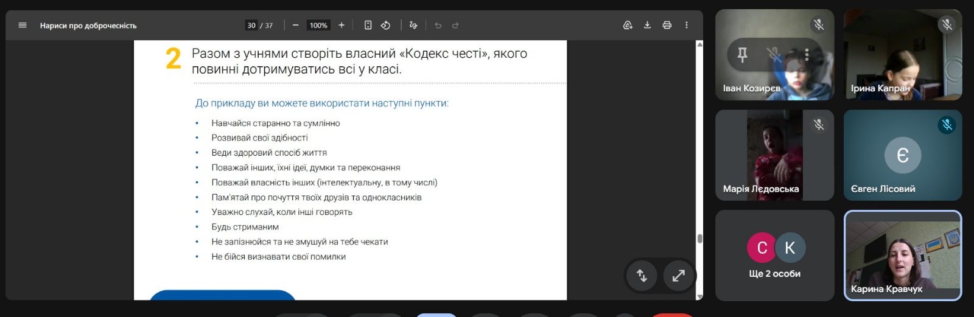Select the draw annotation tool

(413, 26)
